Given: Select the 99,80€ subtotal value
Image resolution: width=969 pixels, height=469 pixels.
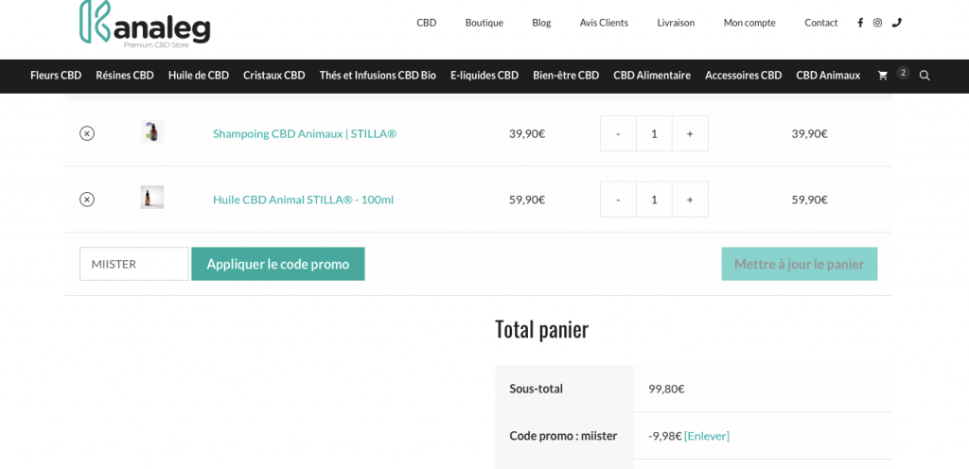Looking at the screenshot, I should [666, 390].
